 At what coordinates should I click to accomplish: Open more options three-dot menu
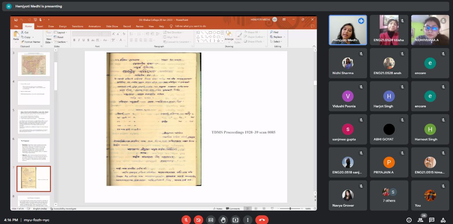coord(248,220)
